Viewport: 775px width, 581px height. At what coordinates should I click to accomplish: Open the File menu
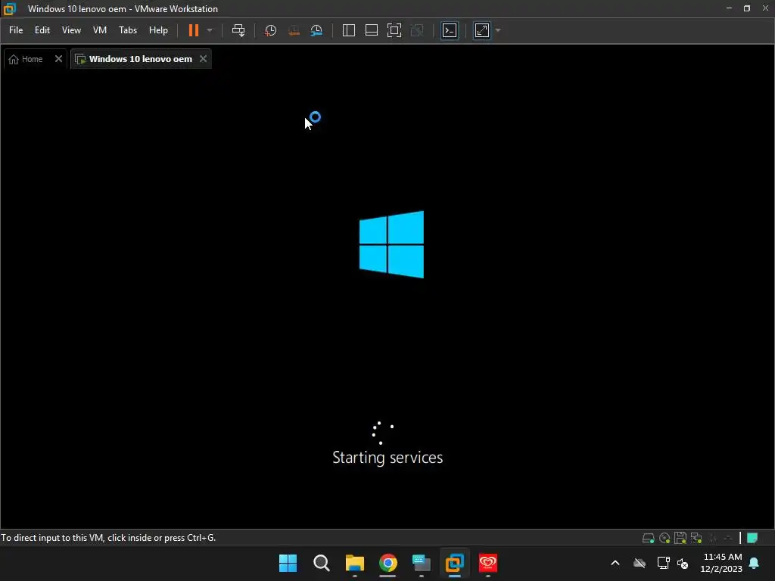click(16, 30)
